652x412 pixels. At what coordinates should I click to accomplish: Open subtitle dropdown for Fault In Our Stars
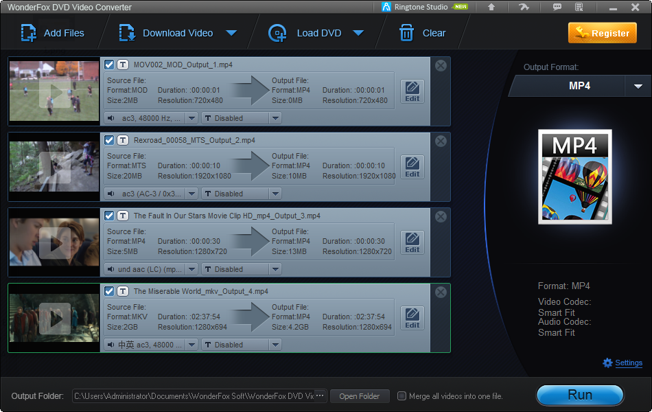(275, 269)
